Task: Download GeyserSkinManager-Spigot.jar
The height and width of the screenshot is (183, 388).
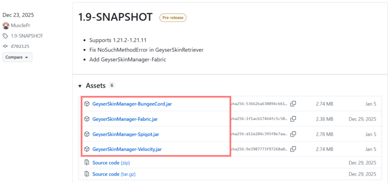Action: pos(126,134)
